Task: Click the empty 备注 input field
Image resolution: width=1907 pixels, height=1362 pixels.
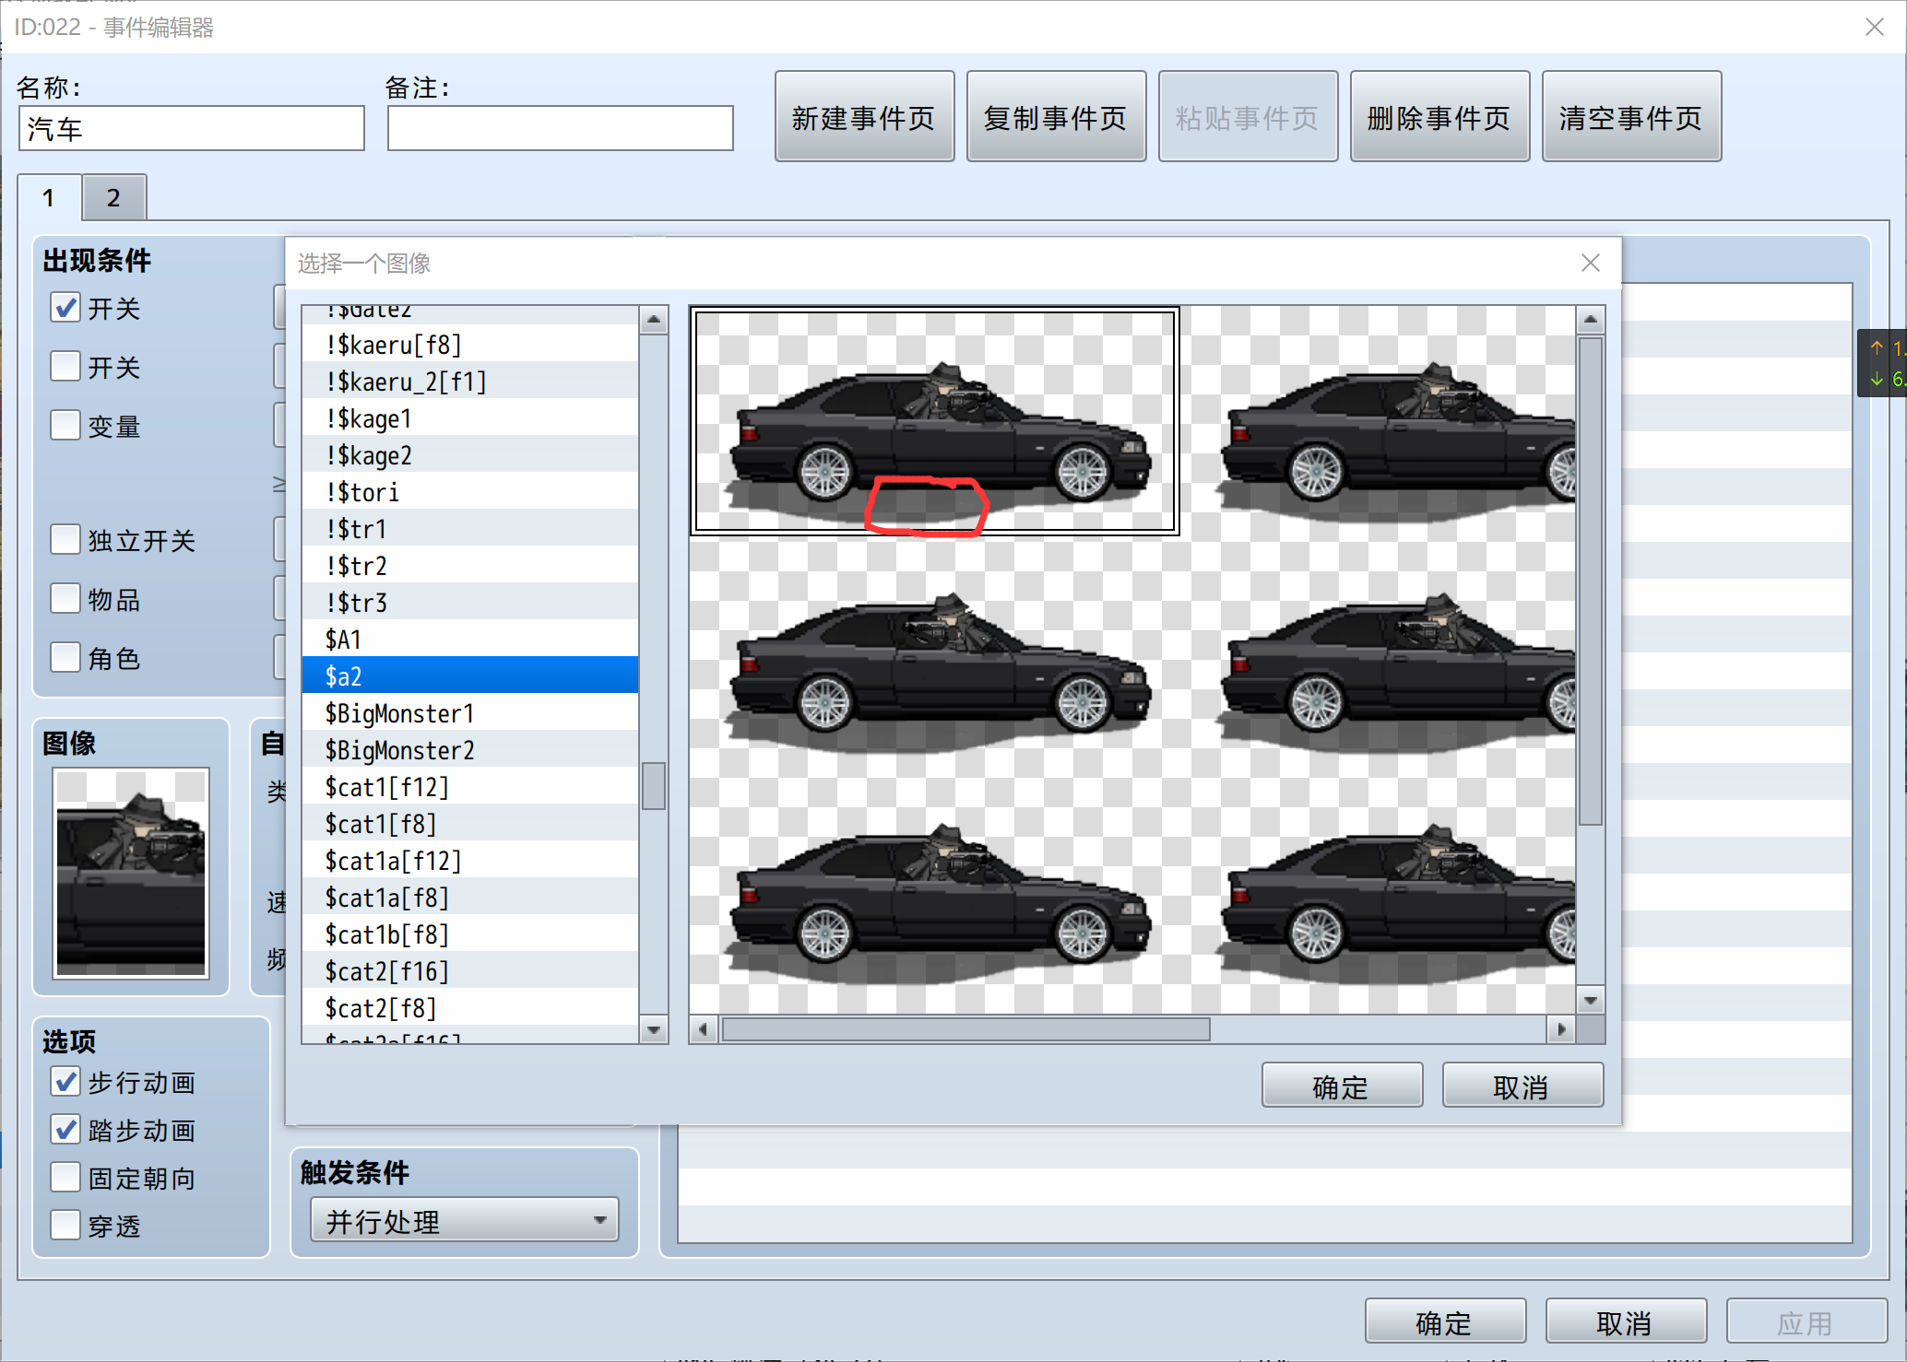Action: pyautogui.click(x=561, y=128)
